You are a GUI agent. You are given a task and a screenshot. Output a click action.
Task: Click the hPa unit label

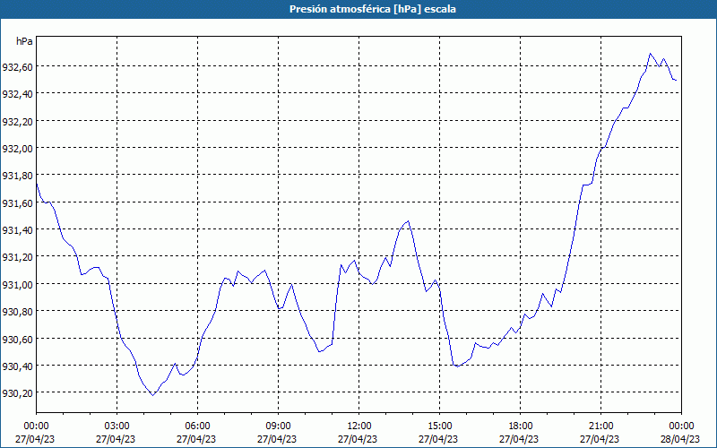[x=24, y=41]
